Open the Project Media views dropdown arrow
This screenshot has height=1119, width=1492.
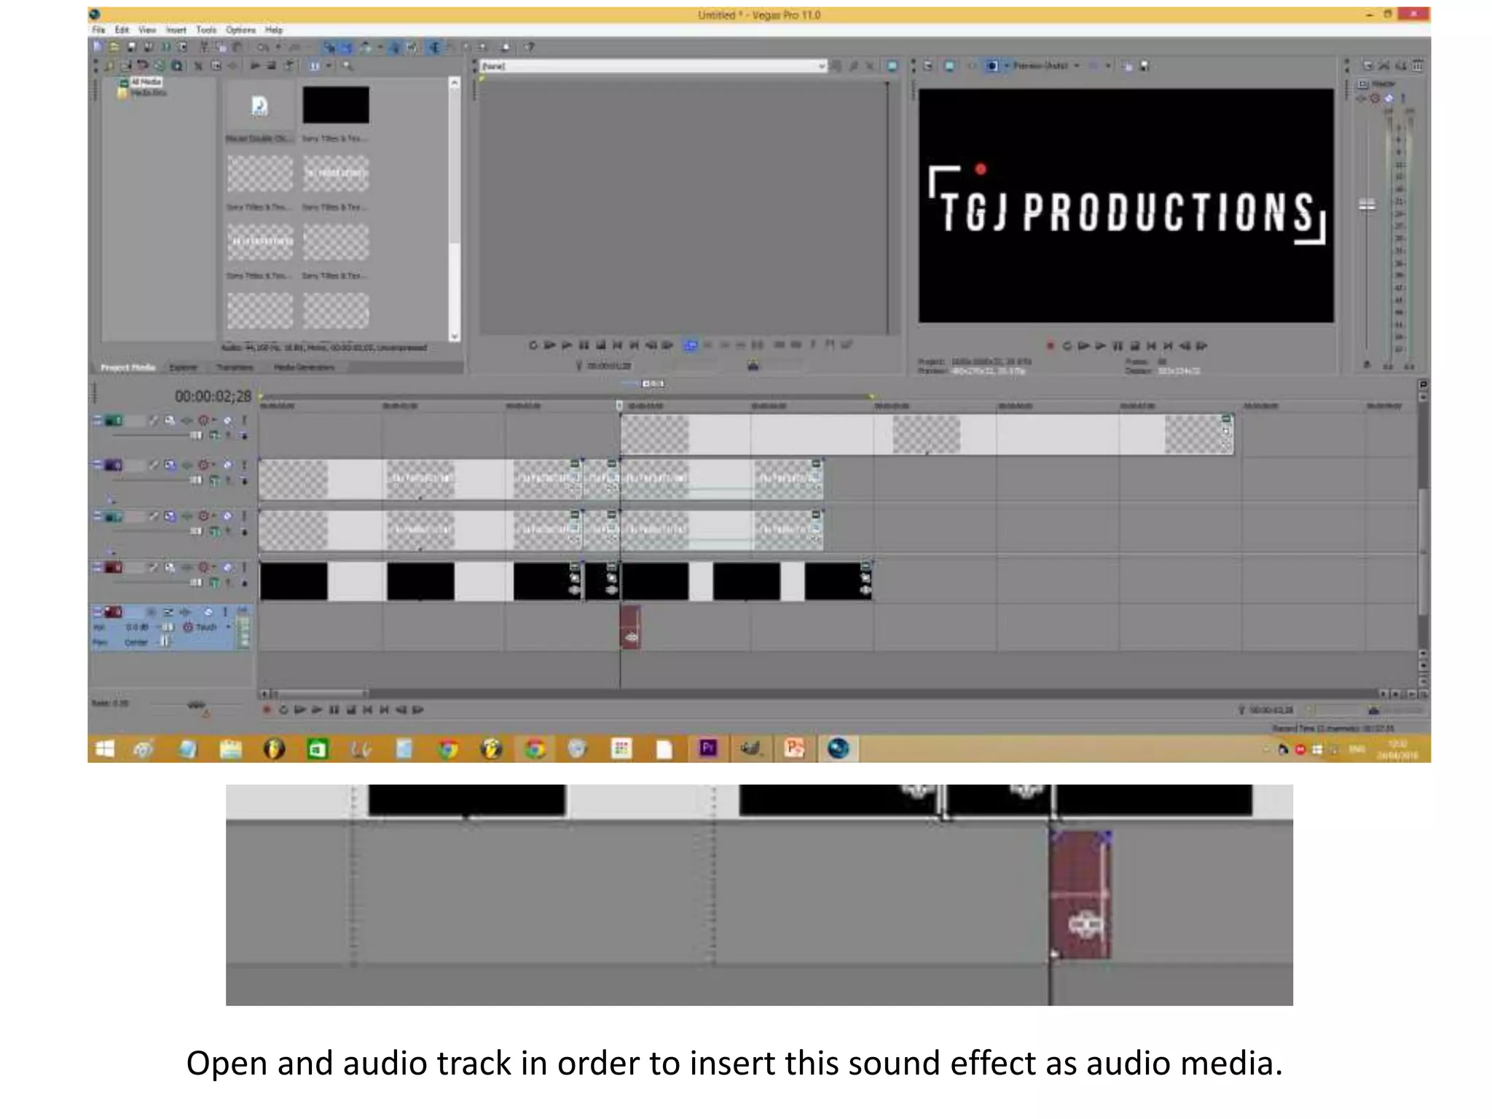(x=329, y=66)
